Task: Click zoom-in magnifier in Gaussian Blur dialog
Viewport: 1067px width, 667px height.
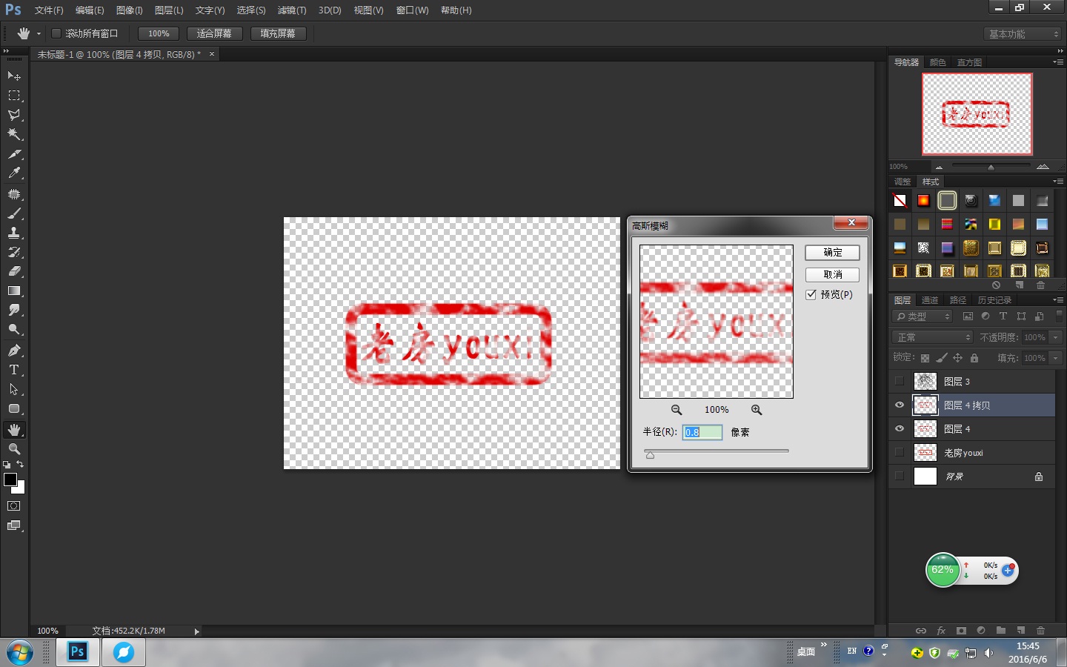Action: pyautogui.click(x=757, y=410)
